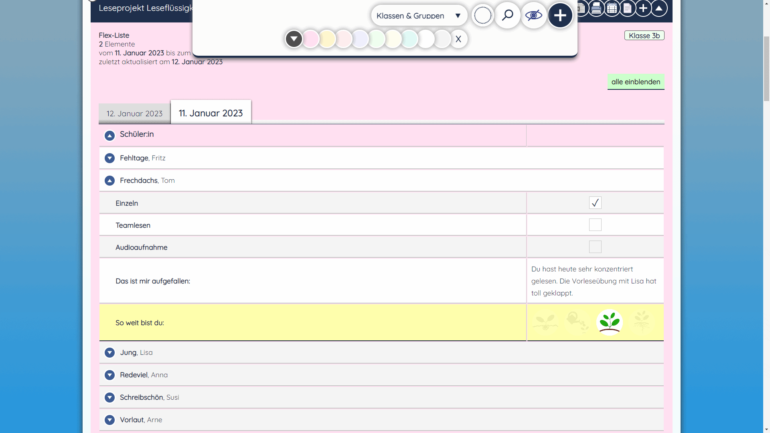The image size is (770, 433).
Task: Collapse the Frechdachs, Tom row
Action: click(x=109, y=181)
